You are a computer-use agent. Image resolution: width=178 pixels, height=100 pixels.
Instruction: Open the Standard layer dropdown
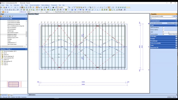pos(63,7)
